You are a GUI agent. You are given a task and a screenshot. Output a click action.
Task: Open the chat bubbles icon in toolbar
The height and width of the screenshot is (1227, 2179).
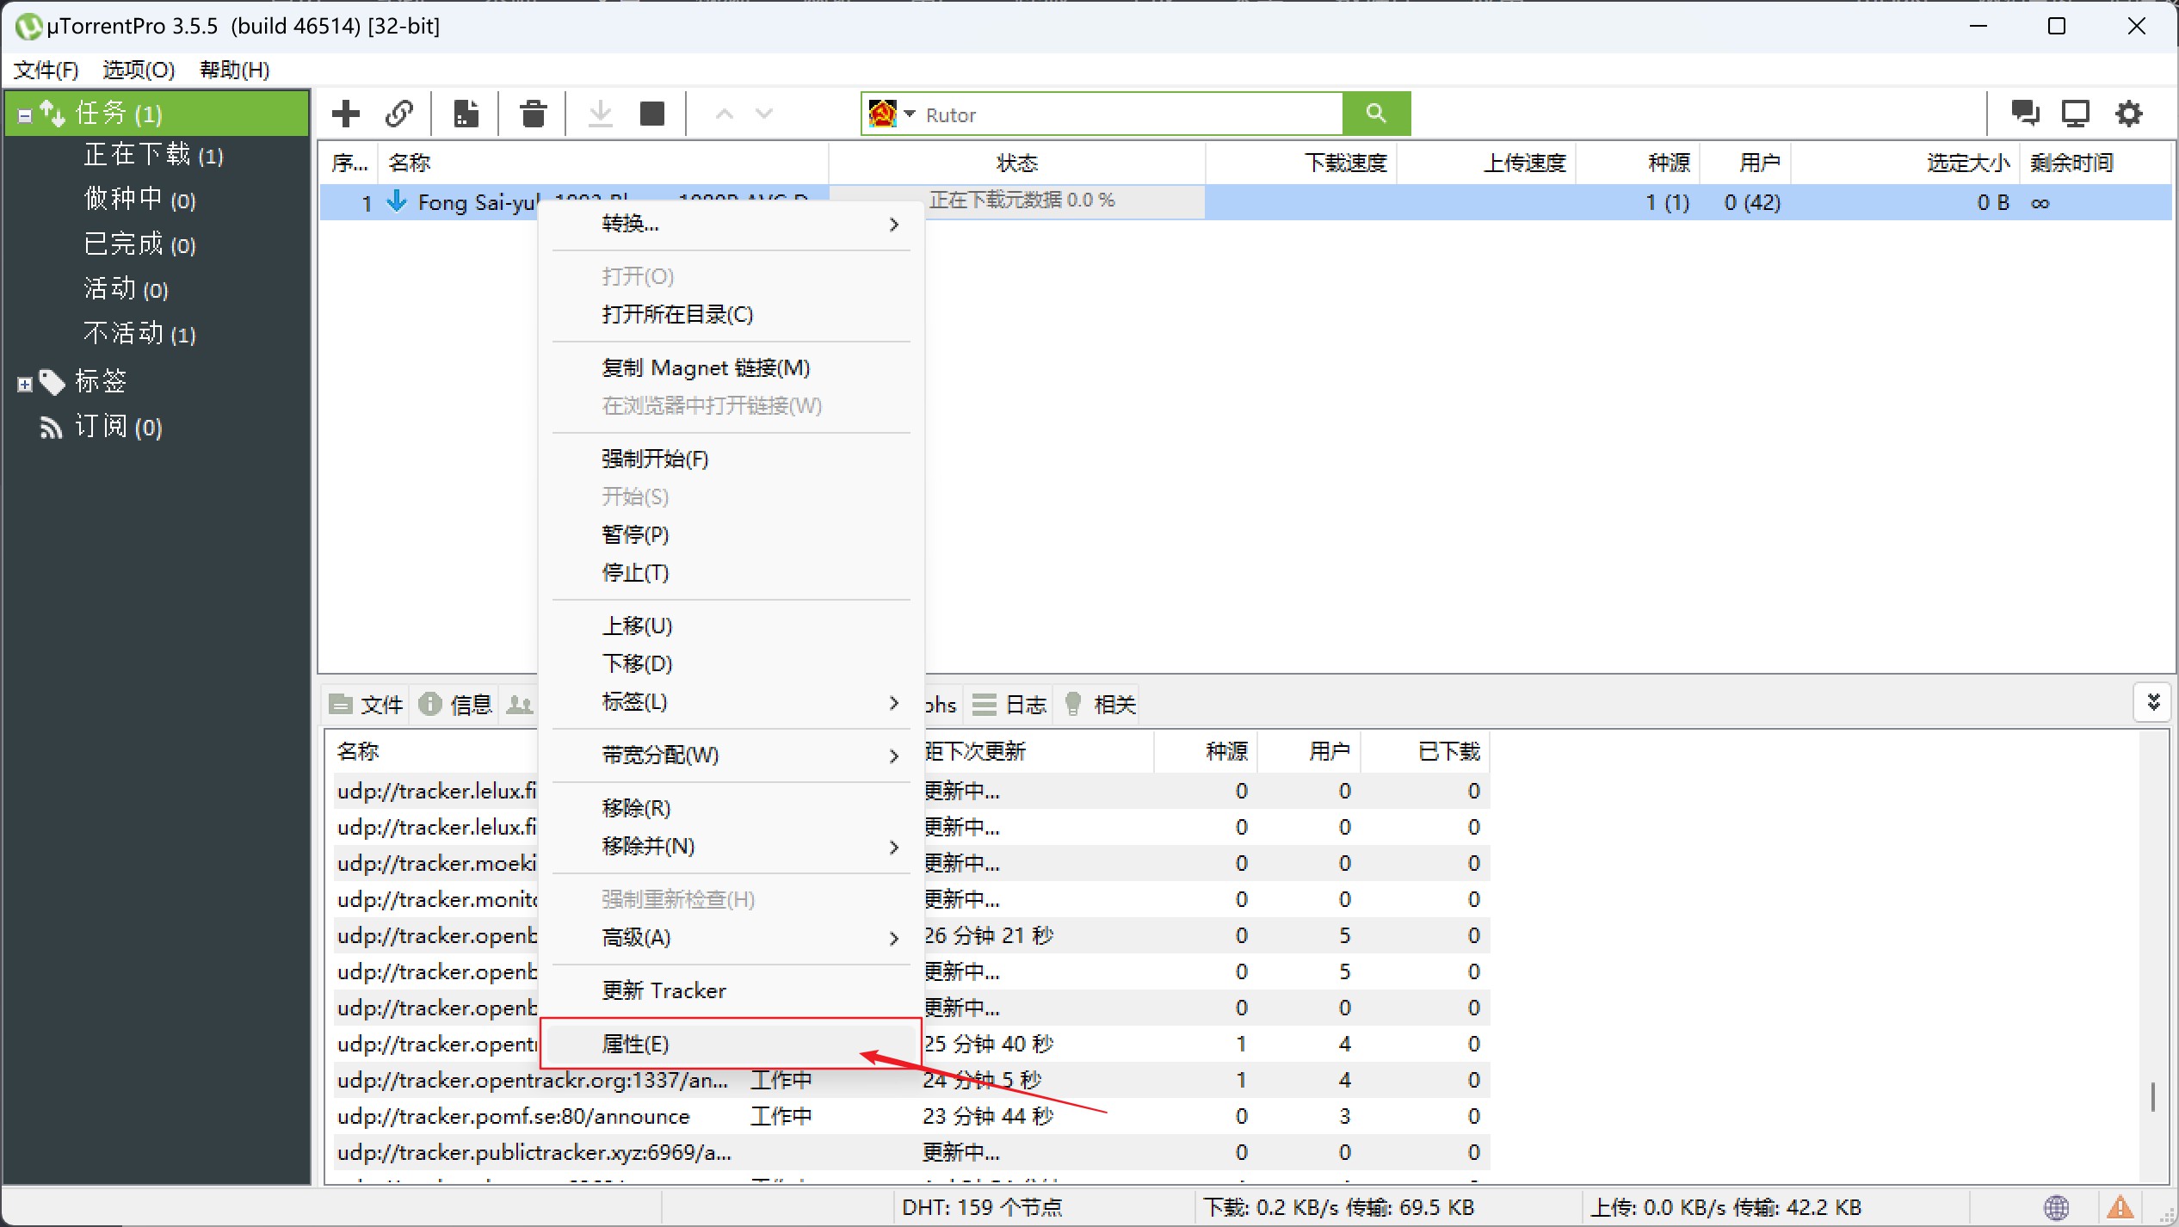click(x=2024, y=114)
